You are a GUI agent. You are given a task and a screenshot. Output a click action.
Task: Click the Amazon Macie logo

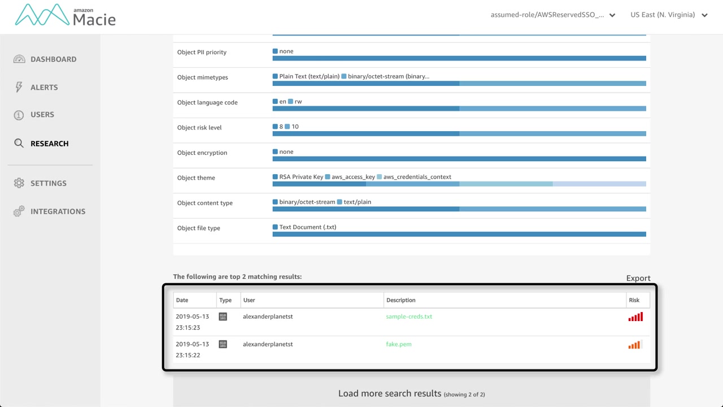click(65, 15)
